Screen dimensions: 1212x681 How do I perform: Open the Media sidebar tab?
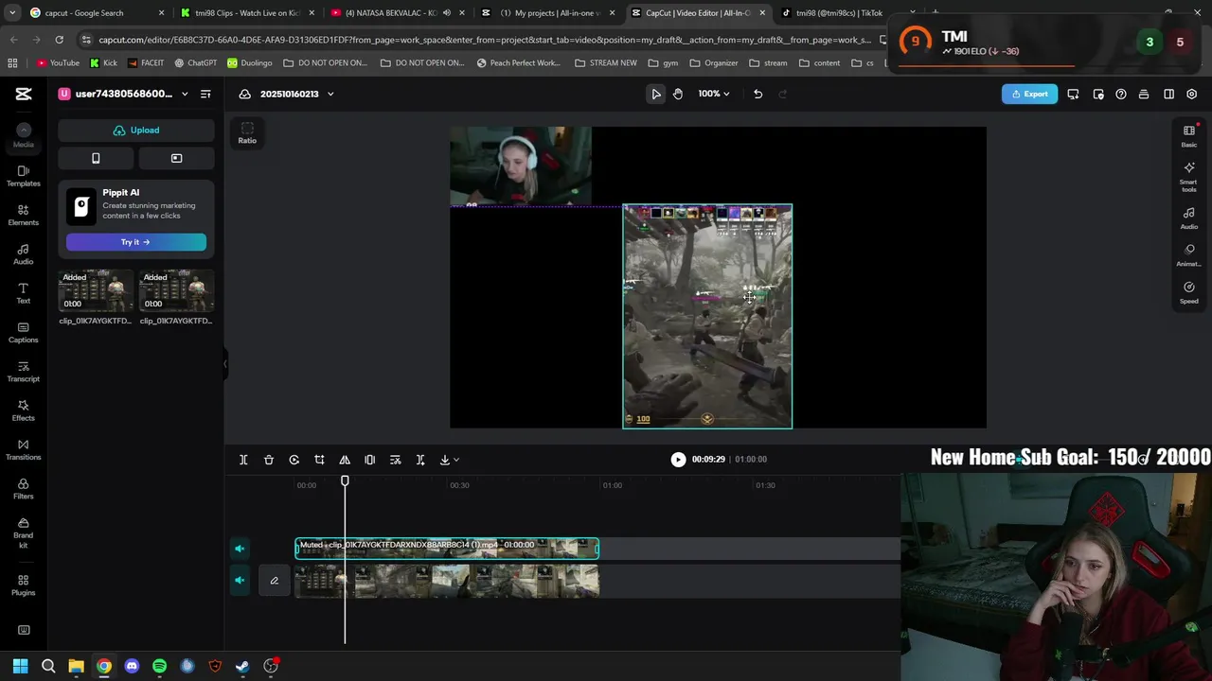coord(24,136)
